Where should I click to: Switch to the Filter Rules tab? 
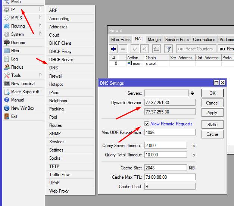[121, 40]
